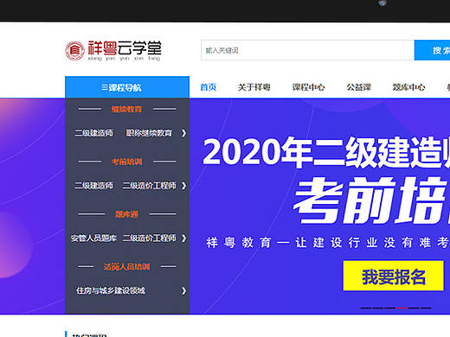This screenshot has height=337, width=450.
Task: Select 二级造价工程师 under 题库通
Action: (149, 238)
